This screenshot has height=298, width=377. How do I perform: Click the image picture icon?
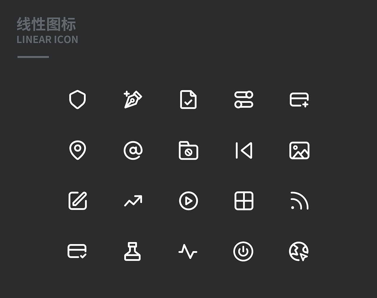point(299,150)
